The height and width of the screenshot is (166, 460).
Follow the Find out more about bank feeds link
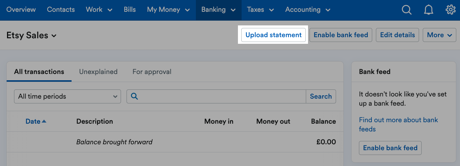click(x=398, y=124)
